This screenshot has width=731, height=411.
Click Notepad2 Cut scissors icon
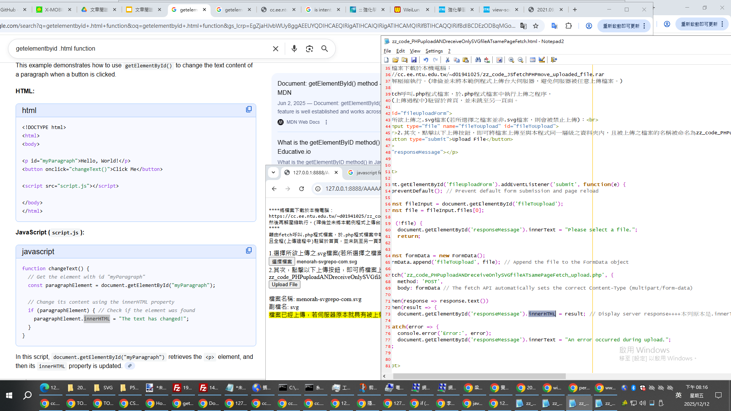tap(447, 60)
